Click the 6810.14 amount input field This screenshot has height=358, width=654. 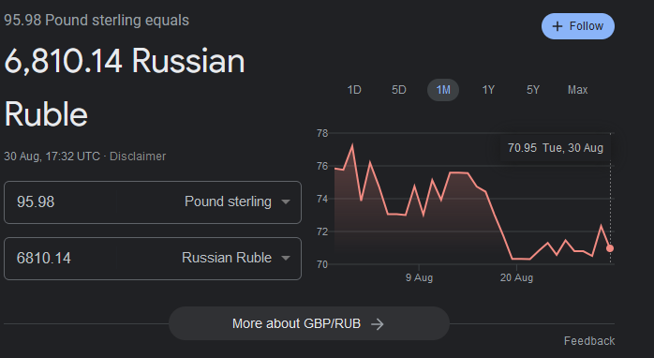60,258
